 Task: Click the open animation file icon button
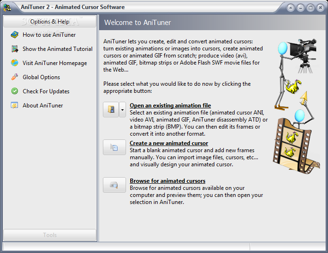(x=111, y=109)
